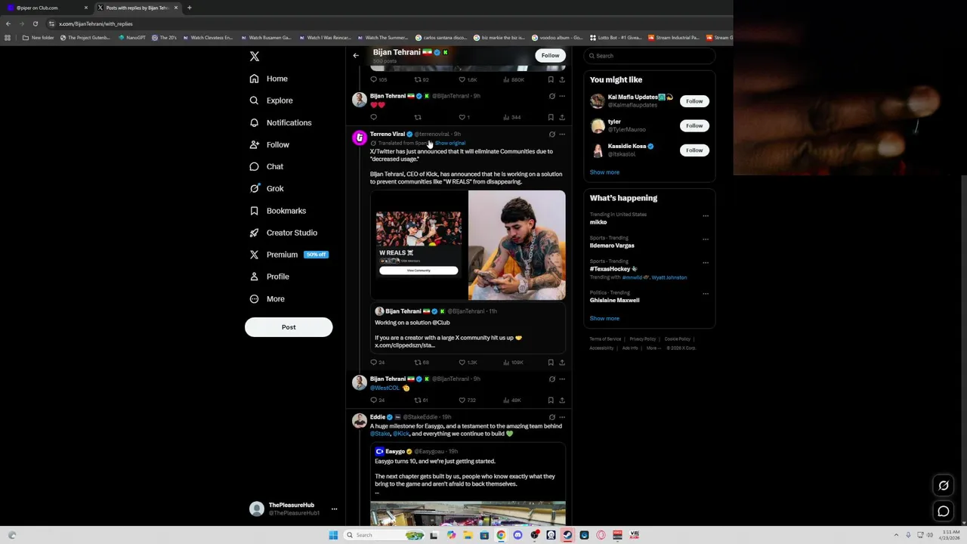Viewport: 967px width, 544px height.
Task: Bookmark the hearts post by Bijan Tehrani
Action: (551, 117)
